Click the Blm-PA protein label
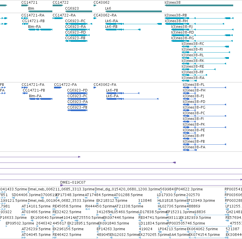The height and width of the screenshot is (239, 242). pos(35,96)
